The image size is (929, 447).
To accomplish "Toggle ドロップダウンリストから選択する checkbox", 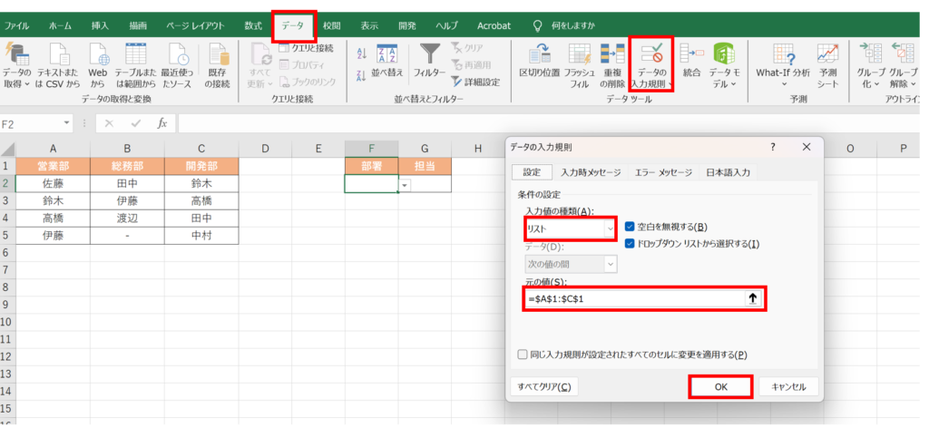I will [631, 243].
